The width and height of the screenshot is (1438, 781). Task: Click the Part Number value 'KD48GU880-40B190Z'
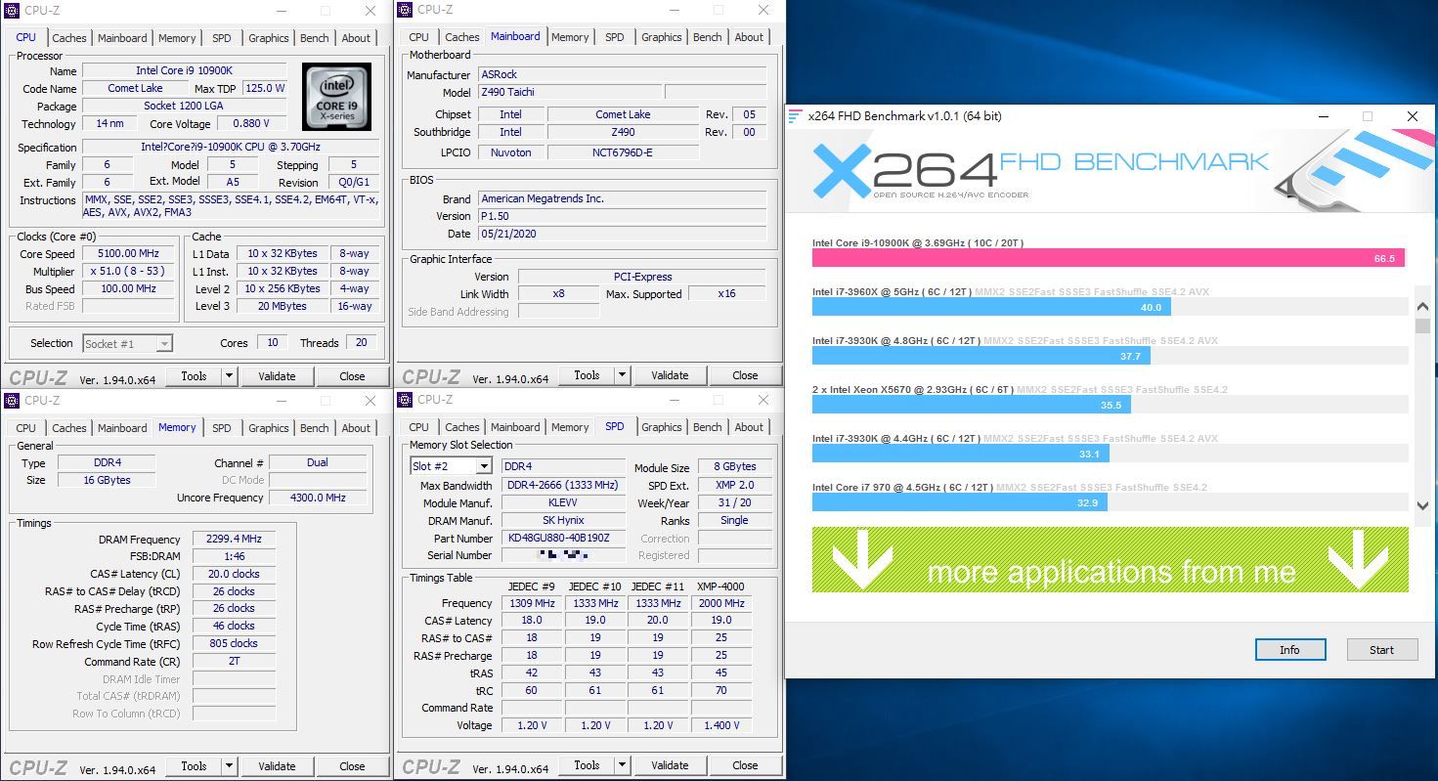[563, 539]
